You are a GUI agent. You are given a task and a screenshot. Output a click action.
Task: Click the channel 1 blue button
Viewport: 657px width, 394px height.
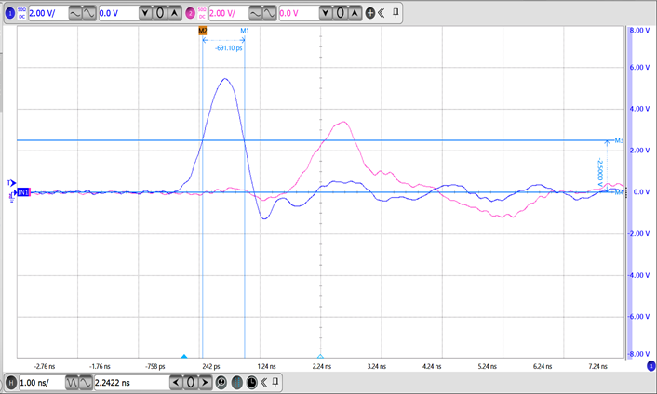click(x=10, y=13)
